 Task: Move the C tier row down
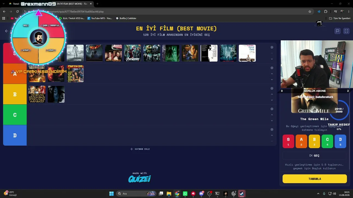click(x=272, y=120)
